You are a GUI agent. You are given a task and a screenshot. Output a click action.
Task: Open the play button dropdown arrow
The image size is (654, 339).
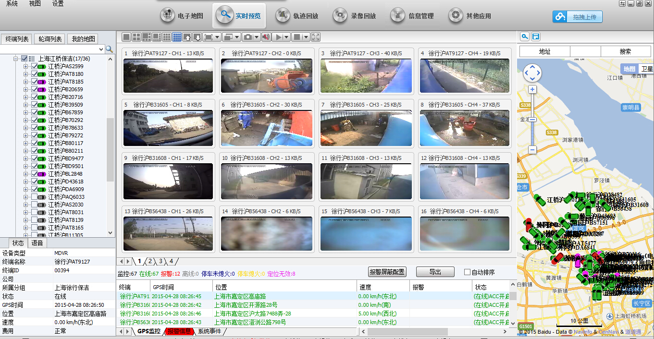(x=287, y=37)
